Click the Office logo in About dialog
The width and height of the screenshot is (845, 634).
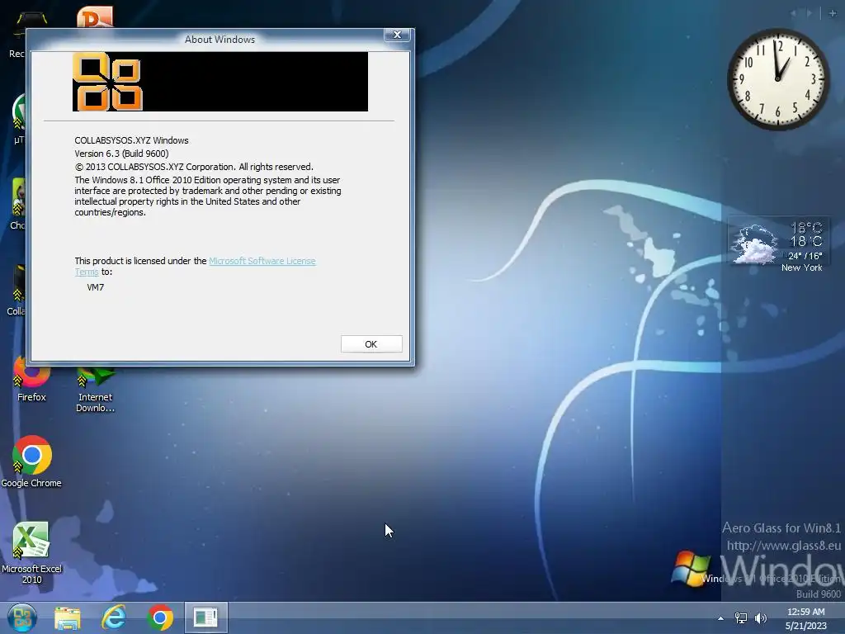tap(108, 82)
